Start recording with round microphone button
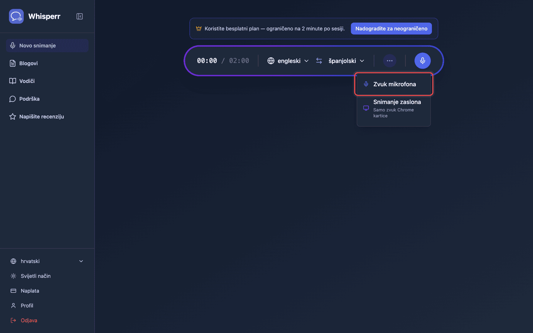This screenshot has height=333, width=533. [x=422, y=61]
